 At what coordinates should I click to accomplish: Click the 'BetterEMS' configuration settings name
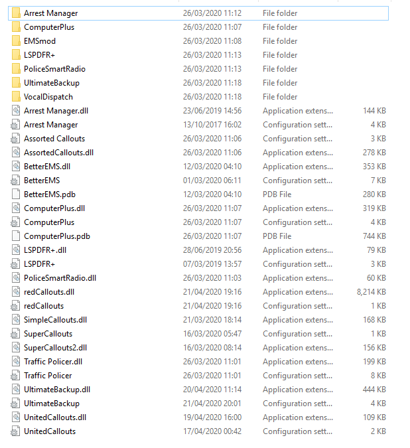coord(42,181)
